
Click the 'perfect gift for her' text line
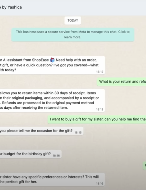pos(18,182)
